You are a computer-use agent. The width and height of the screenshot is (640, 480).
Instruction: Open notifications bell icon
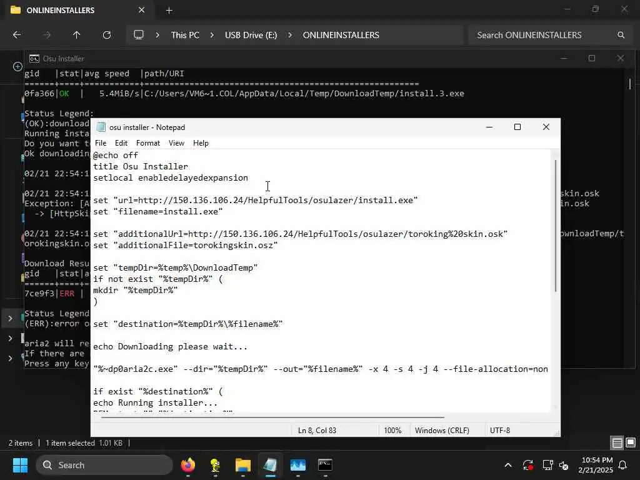[623, 465]
